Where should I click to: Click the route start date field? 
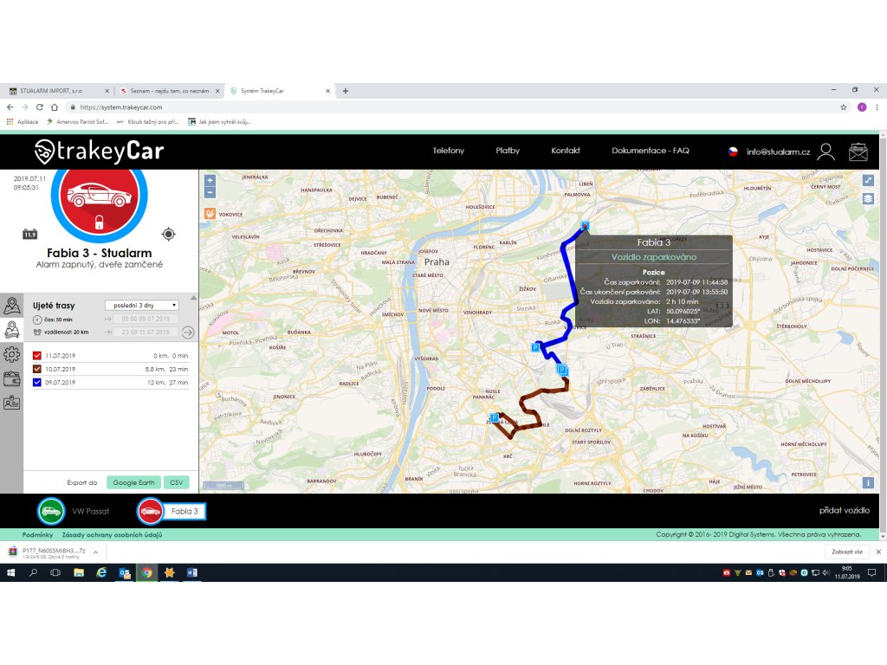pyautogui.click(x=147, y=319)
